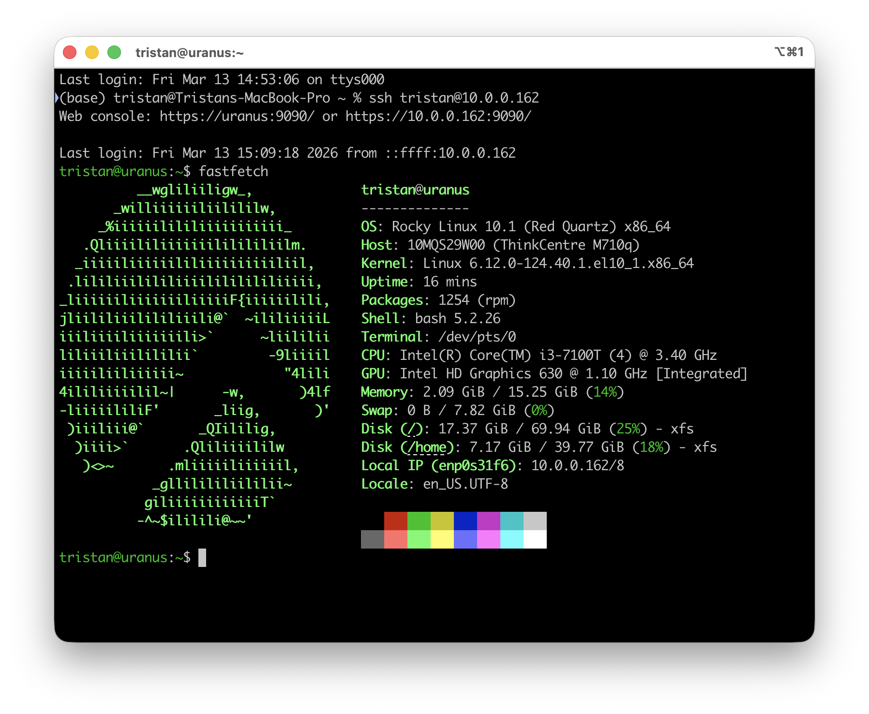Click the Local IP address 10.0.0.162/8
This screenshot has width=869, height=714.
tap(578, 465)
